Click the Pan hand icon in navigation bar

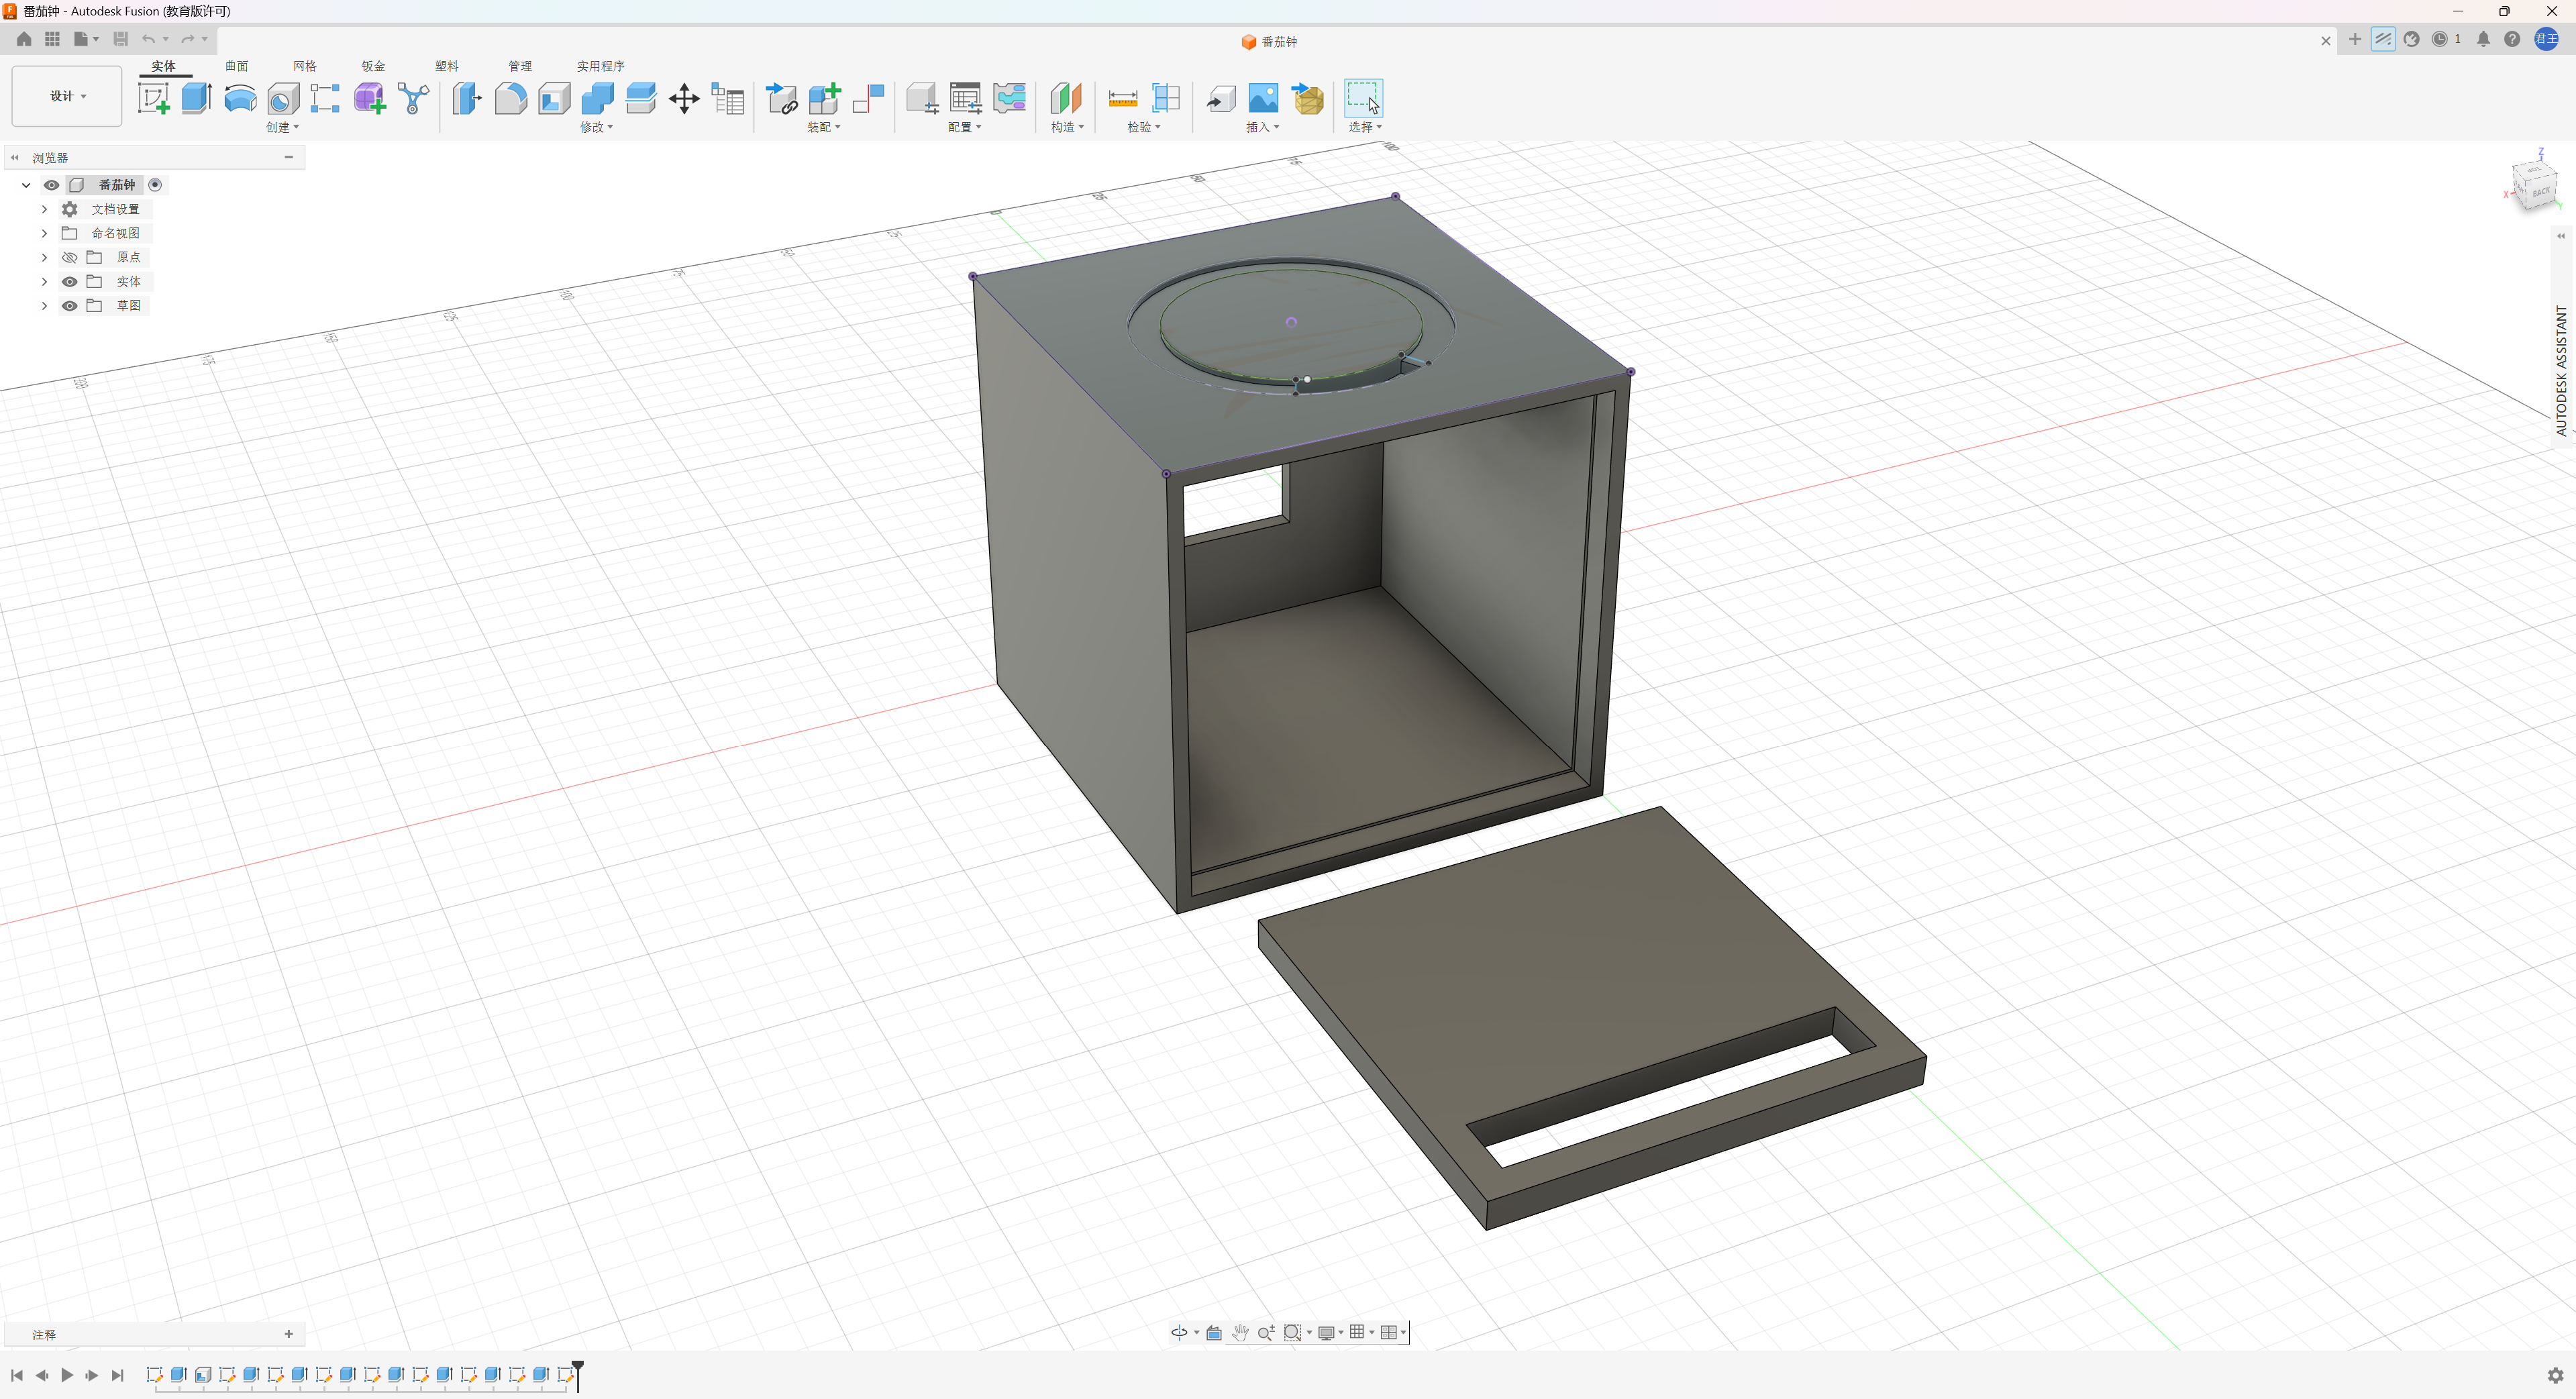pyautogui.click(x=1240, y=1332)
